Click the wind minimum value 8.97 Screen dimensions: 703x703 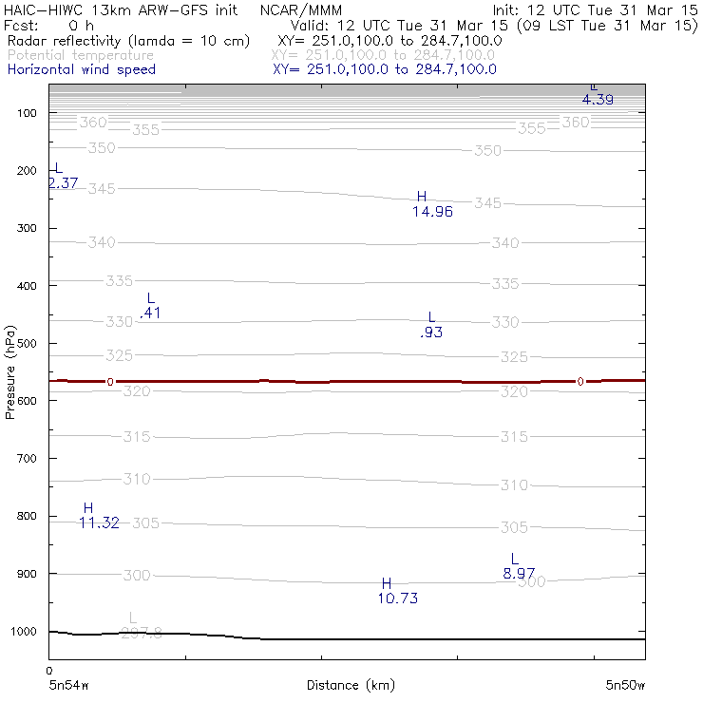point(519,574)
